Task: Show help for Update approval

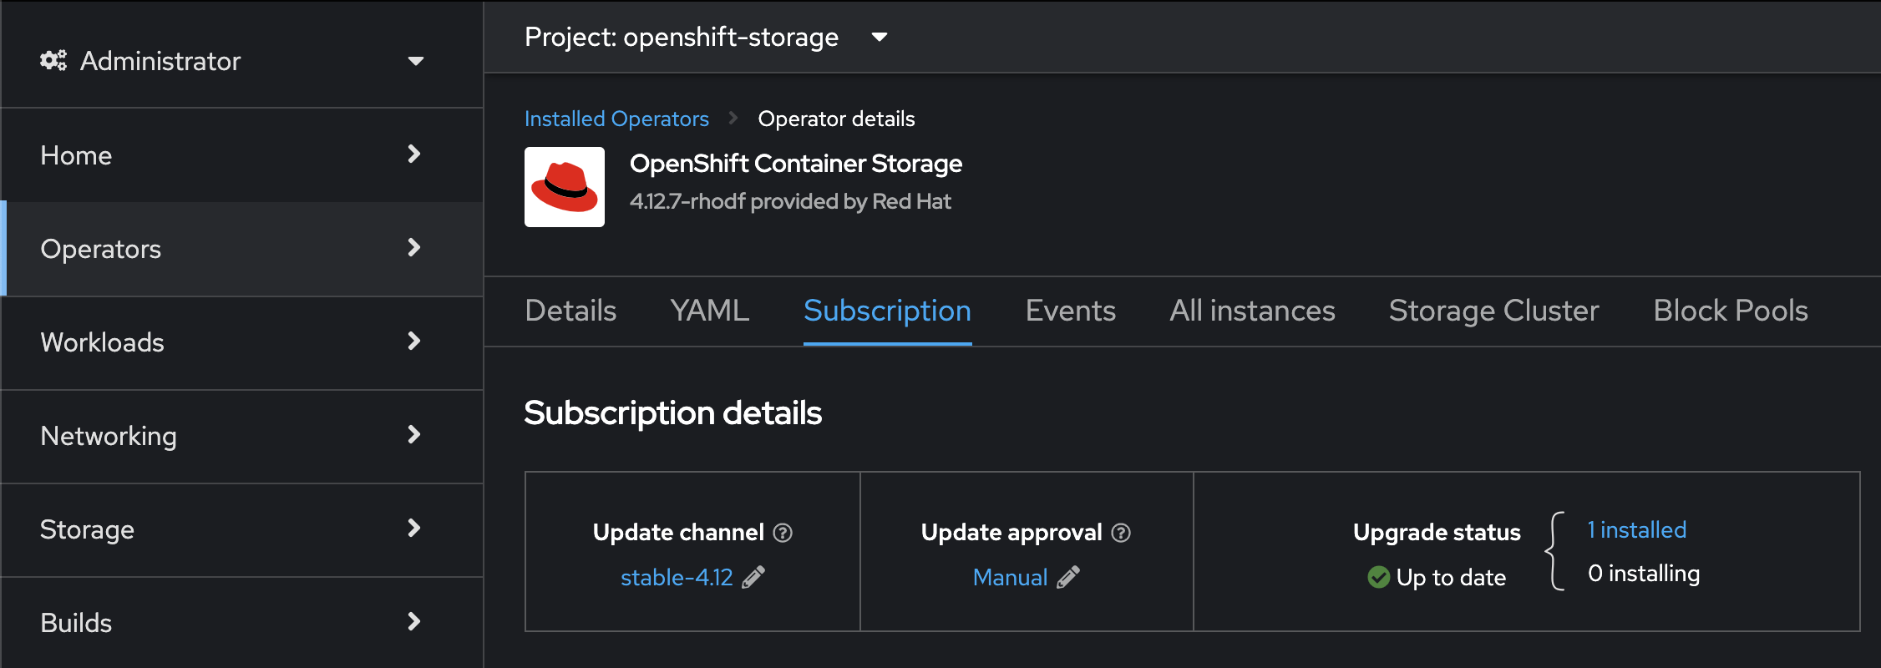Action: click(x=1121, y=533)
